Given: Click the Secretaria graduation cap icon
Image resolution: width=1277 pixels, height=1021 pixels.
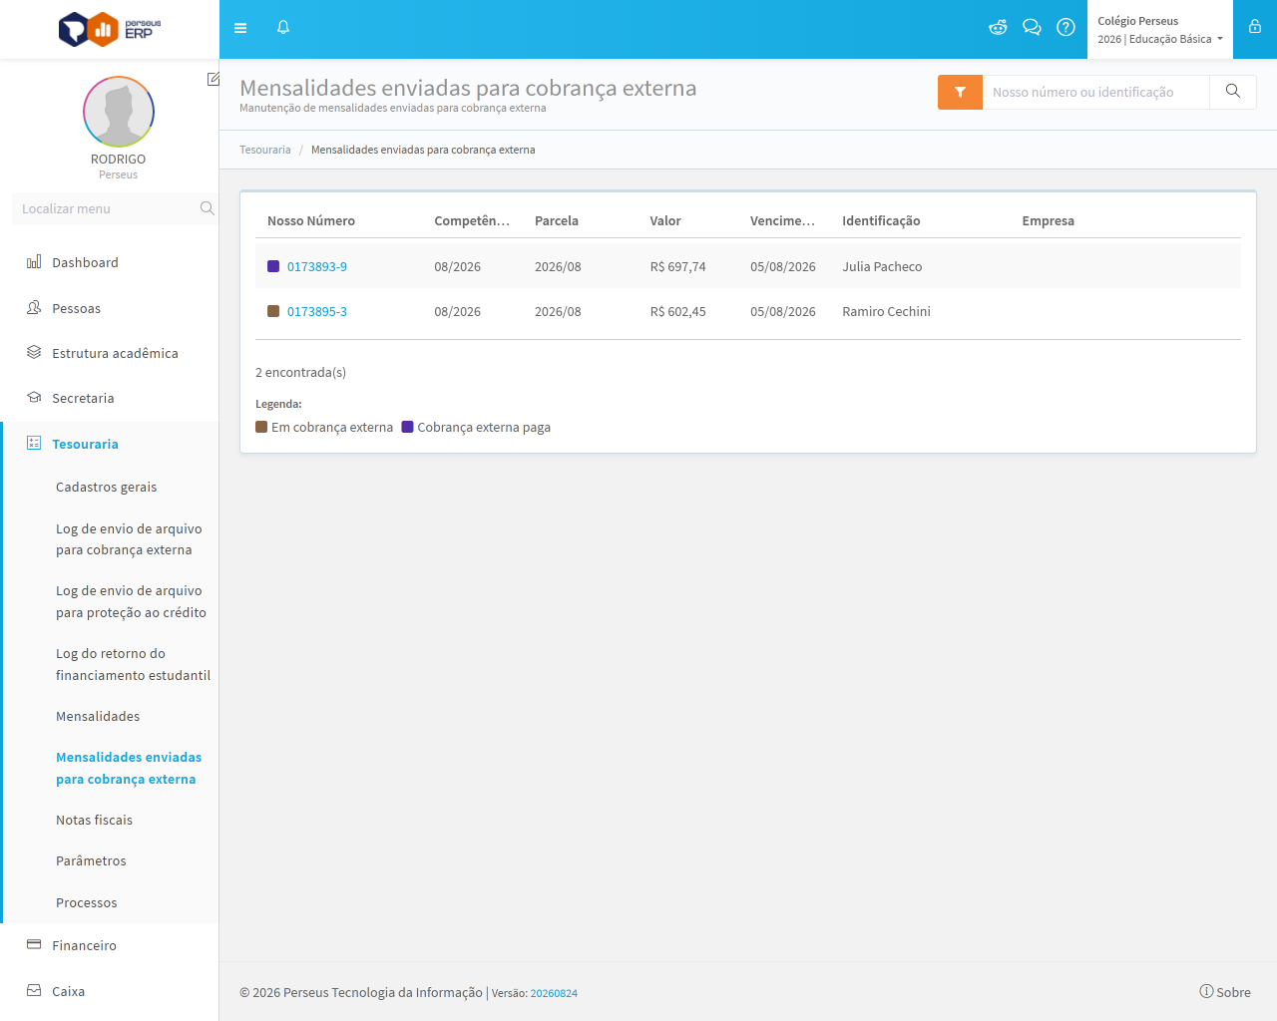Looking at the screenshot, I should (x=34, y=398).
